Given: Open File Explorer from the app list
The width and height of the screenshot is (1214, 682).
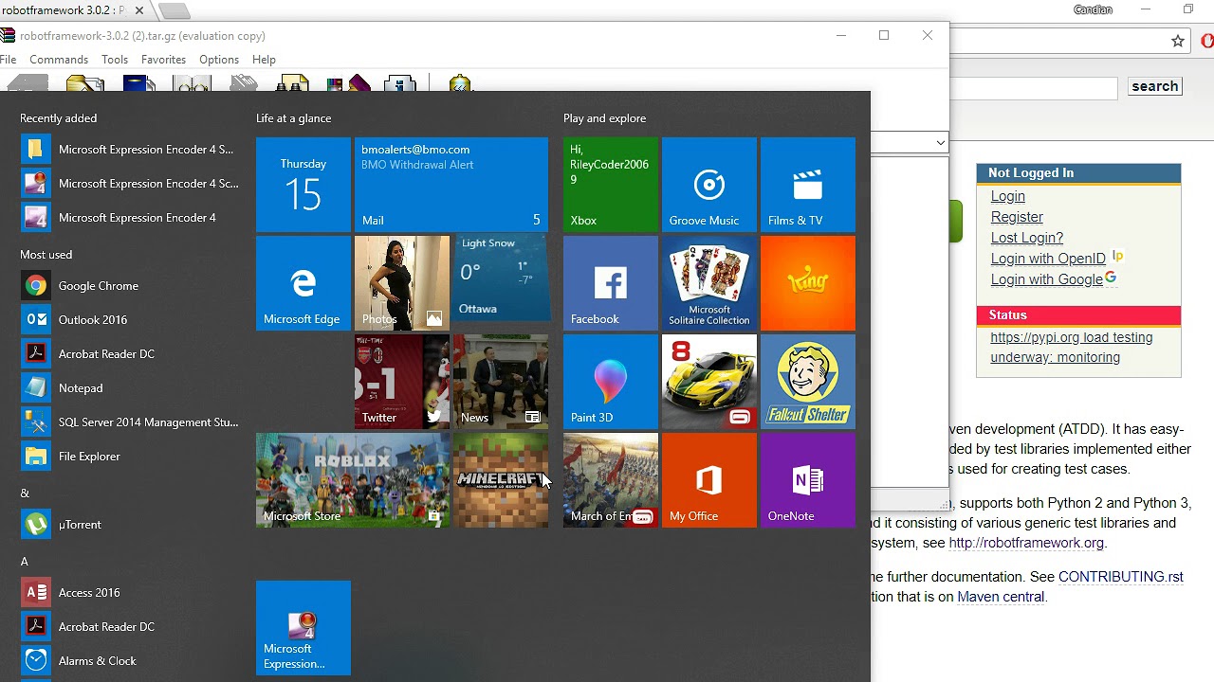Looking at the screenshot, I should pyautogui.click(x=131, y=457).
